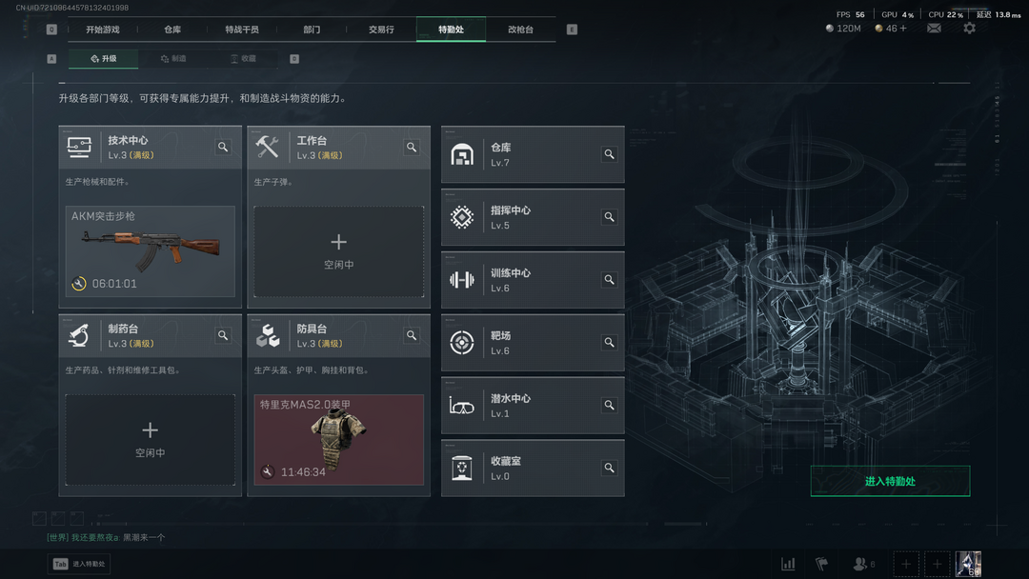
Task: Open AKM突击步枪 production thumbnail
Action: tap(151, 251)
